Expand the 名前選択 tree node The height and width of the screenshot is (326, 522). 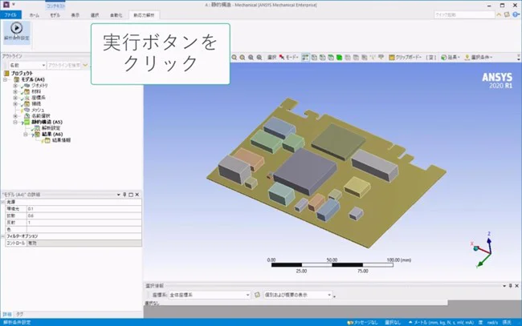point(15,116)
